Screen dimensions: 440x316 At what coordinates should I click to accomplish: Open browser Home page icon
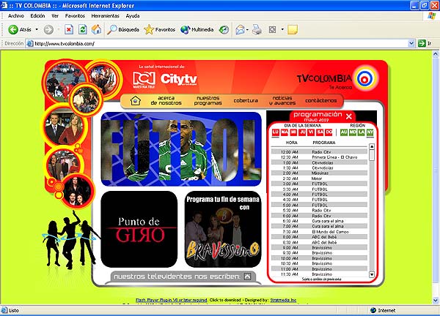pyautogui.click(x=96, y=30)
